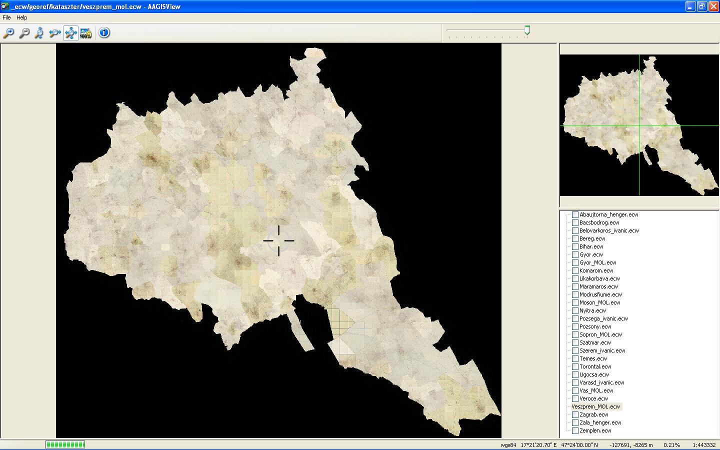Select the Szatmar.ecw tree item

pos(595,342)
